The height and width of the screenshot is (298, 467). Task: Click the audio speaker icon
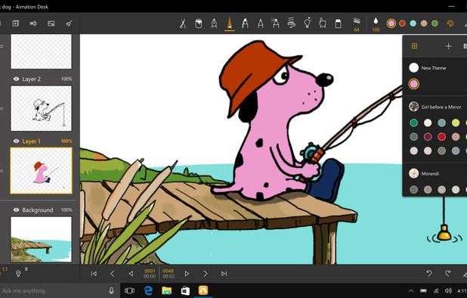(x=33, y=23)
